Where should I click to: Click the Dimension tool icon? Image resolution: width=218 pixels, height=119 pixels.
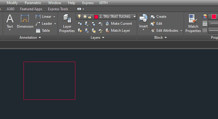pos(25,20)
